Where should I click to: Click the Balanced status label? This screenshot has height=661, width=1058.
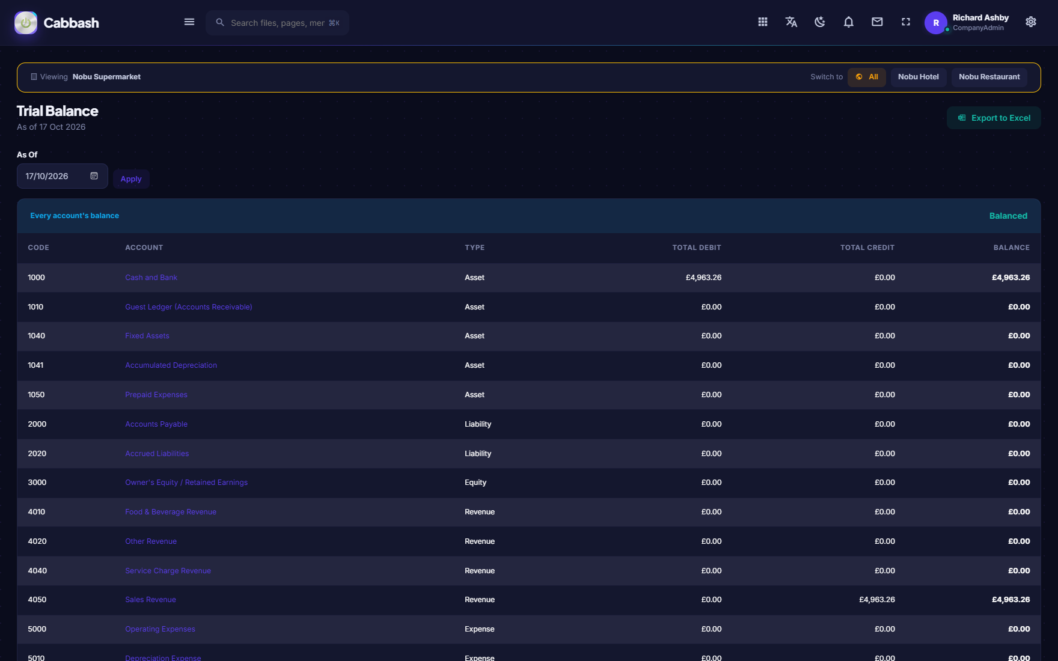[1008, 216]
